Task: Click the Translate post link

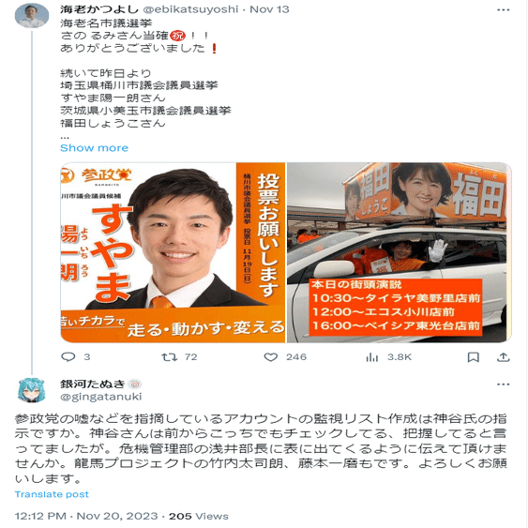Action: click(x=52, y=494)
